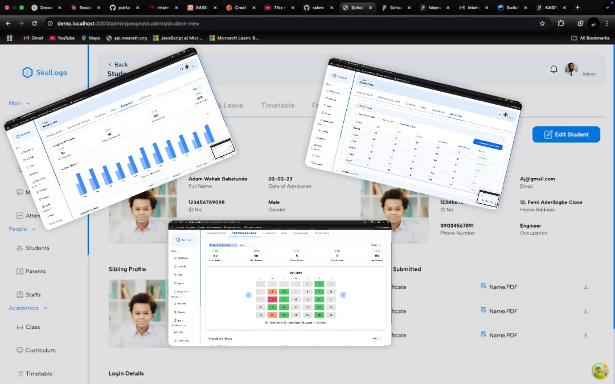Viewport: 615px width, 384px height.
Task: Click the notification bell icon
Action: pyautogui.click(x=553, y=69)
